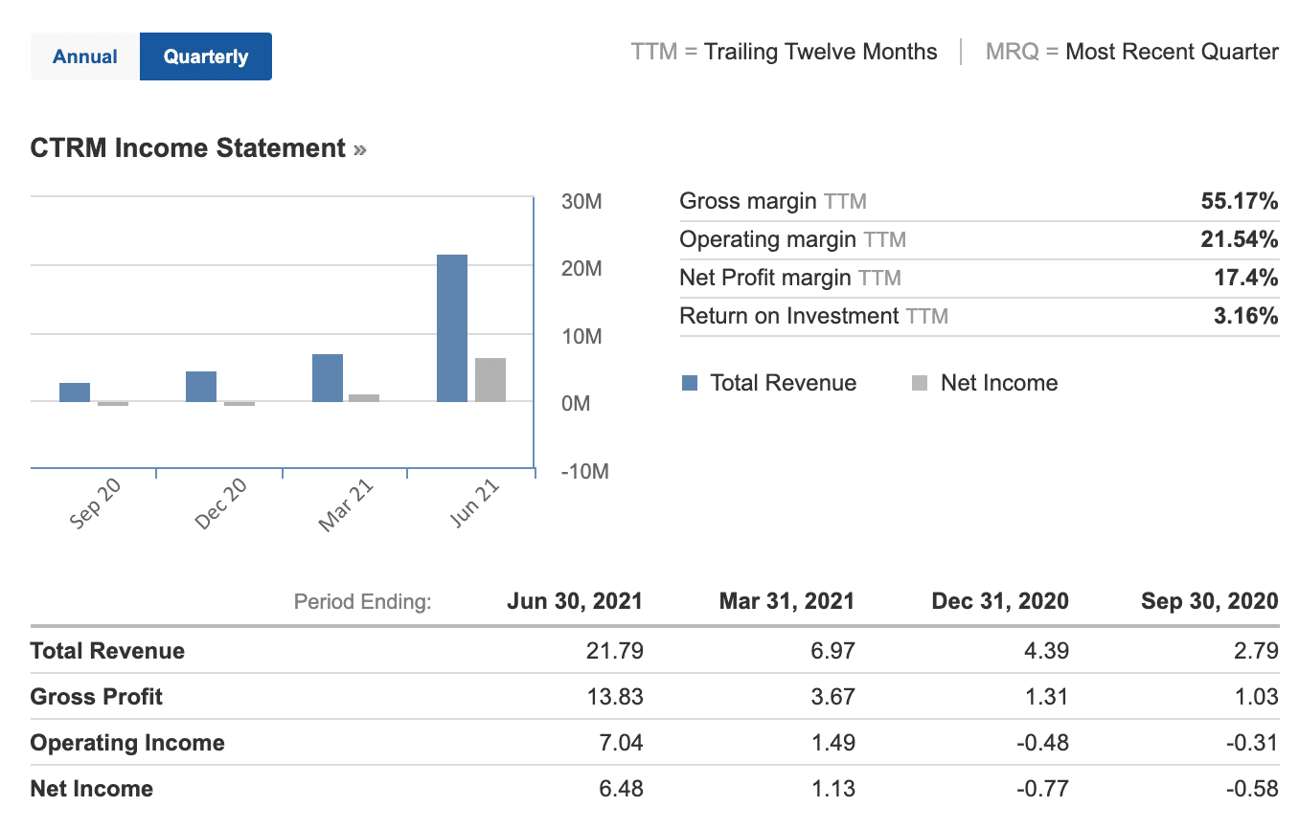This screenshot has width=1299, height=829.
Task: Click the Gross Profit row label
Action: click(97, 697)
